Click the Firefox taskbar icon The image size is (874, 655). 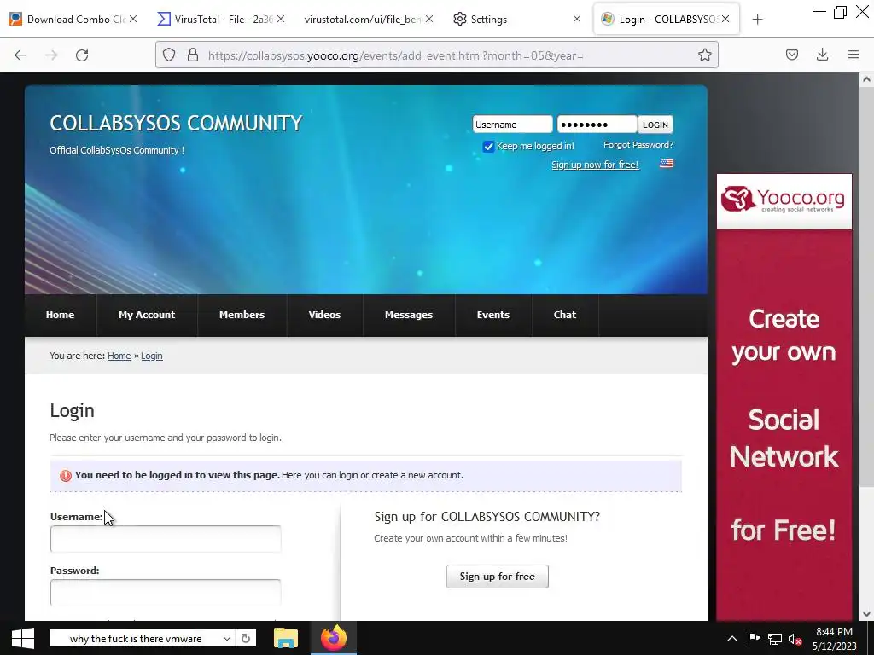coord(334,638)
